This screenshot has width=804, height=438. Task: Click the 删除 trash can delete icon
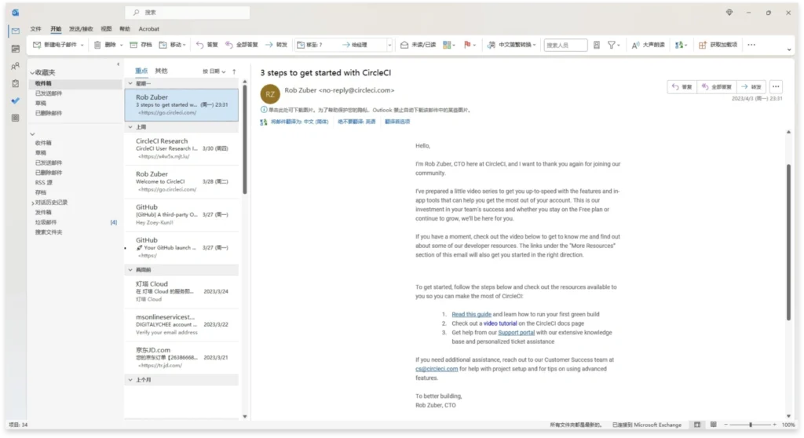pos(97,45)
